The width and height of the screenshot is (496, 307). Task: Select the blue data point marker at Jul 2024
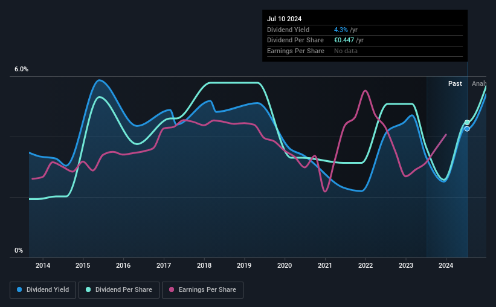click(x=467, y=129)
